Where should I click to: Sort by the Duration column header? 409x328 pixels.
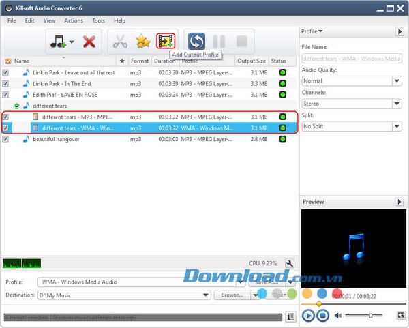coord(164,61)
